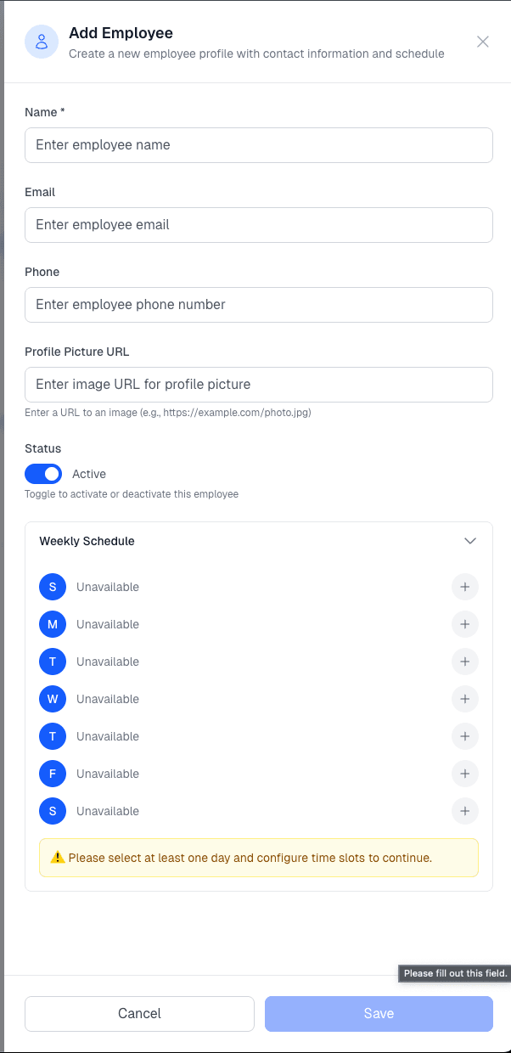The width and height of the screenshot is (511, 1053).
Task: Add a time slot for Sunday
Action: pyautogui.click(x=465, y=587)
